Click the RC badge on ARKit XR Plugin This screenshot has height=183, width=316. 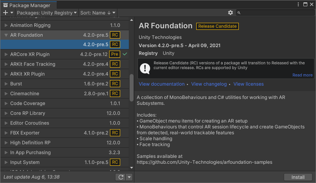[x=115, y=74]
